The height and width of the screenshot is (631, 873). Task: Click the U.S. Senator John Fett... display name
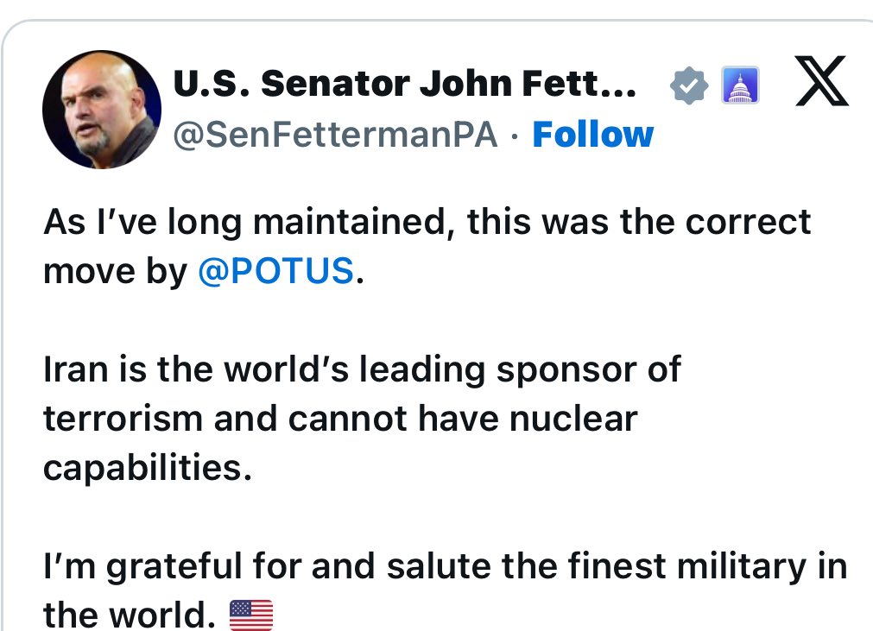405,84
